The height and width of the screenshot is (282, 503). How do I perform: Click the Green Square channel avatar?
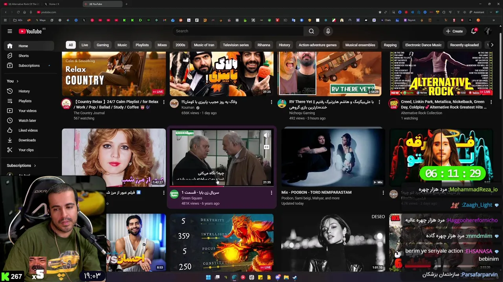point(174,194)
